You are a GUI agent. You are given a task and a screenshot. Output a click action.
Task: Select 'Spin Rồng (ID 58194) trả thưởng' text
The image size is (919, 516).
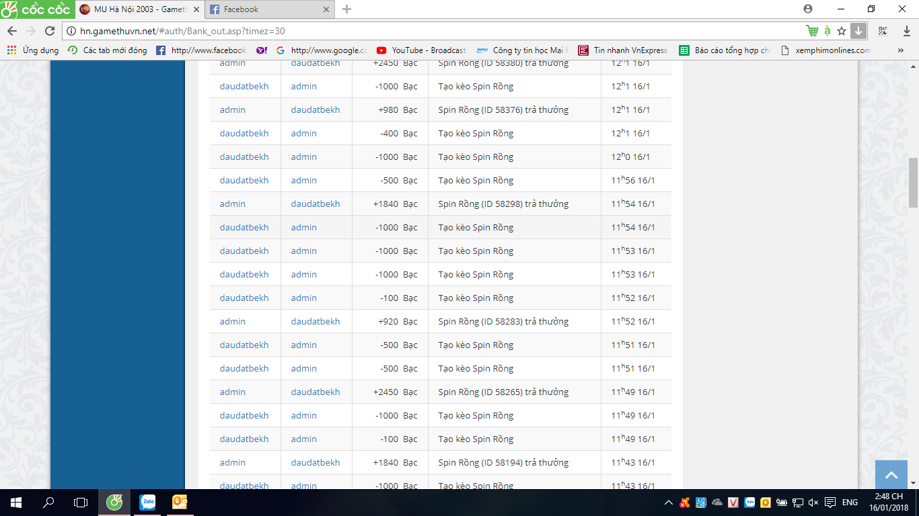[x=503, y=462]
